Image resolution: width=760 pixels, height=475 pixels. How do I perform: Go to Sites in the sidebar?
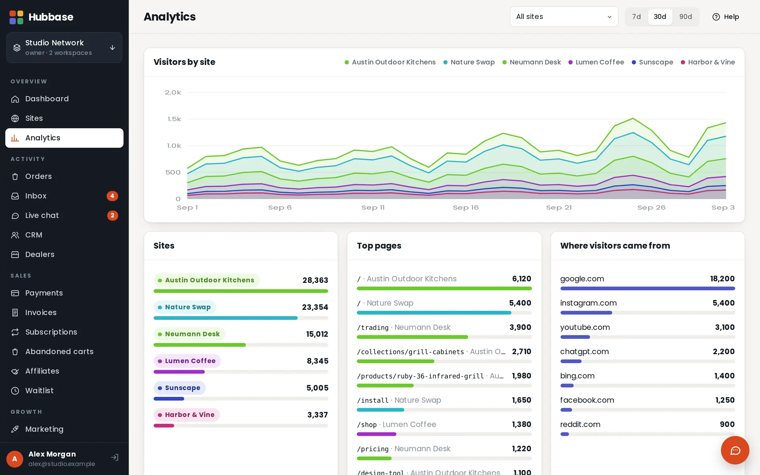[64, 118]
